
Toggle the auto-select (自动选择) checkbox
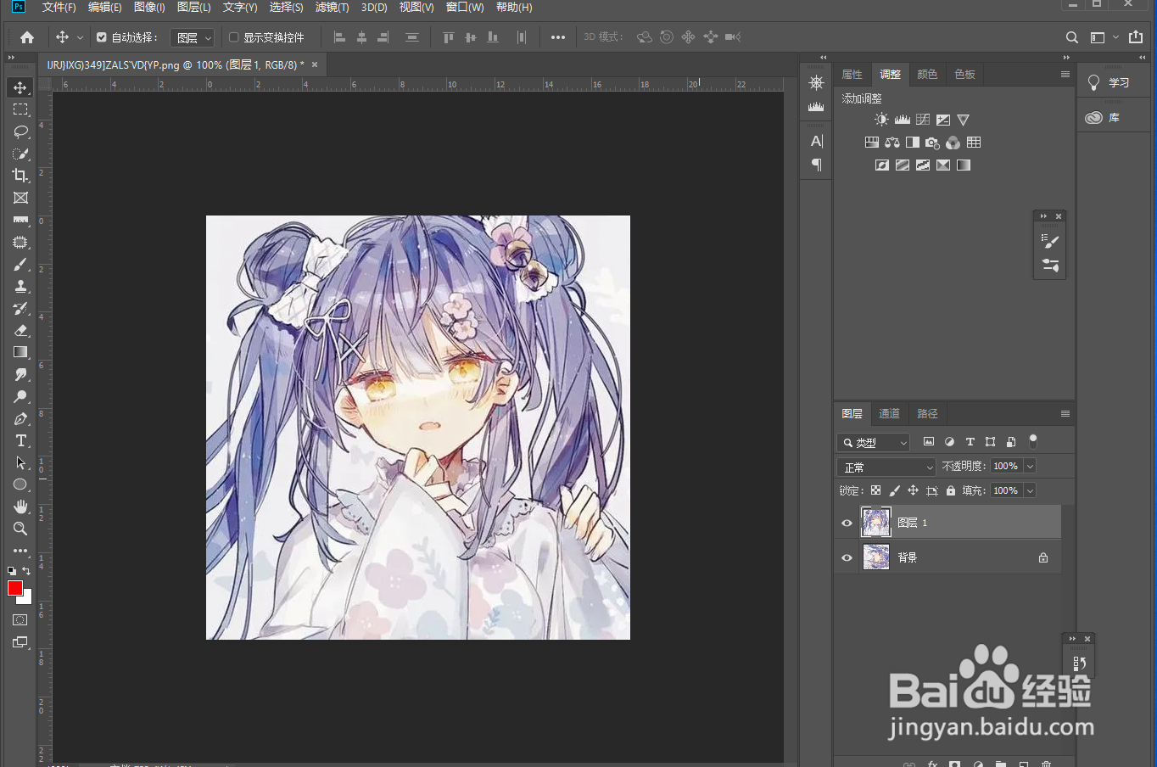[x=102, y=37]
